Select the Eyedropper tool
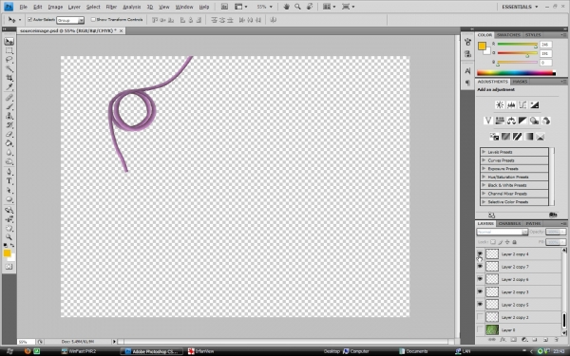 [9, 87]
